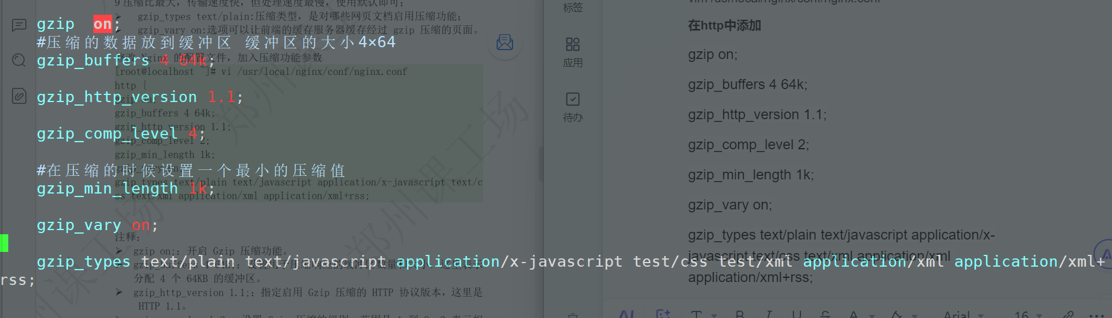Toggle italic I in the note toolbar
Screen dimensions: 1112x318
pos(769,314)
